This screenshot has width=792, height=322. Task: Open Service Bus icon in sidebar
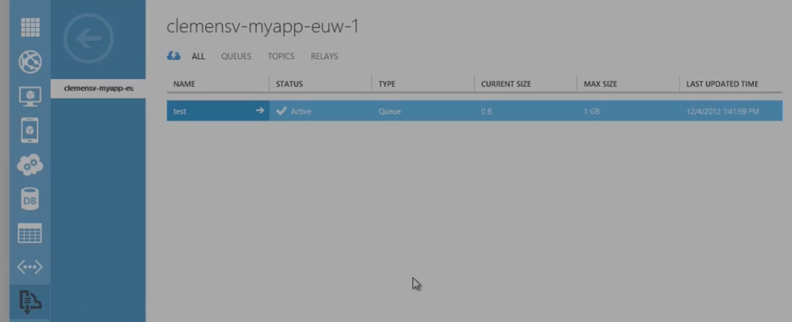30,302
